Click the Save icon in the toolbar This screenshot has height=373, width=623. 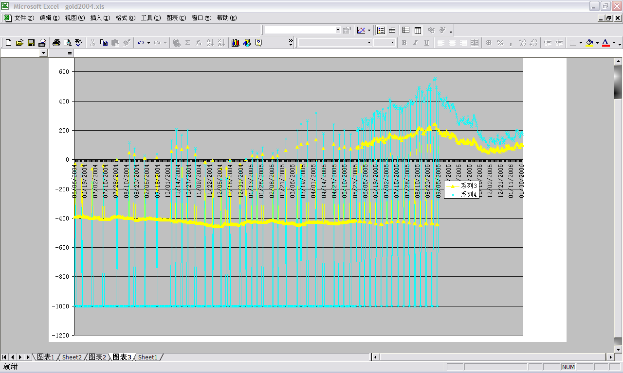pos(31,43)
